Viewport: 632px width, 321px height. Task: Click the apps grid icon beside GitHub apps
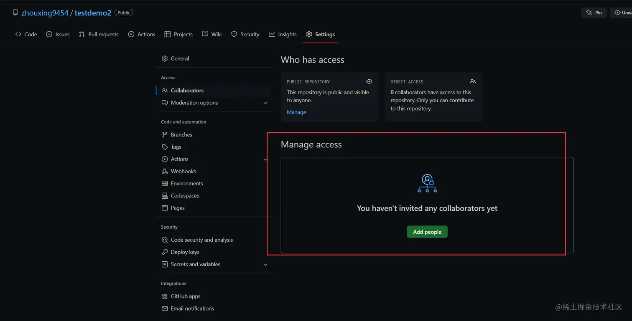tap(165, 296)
